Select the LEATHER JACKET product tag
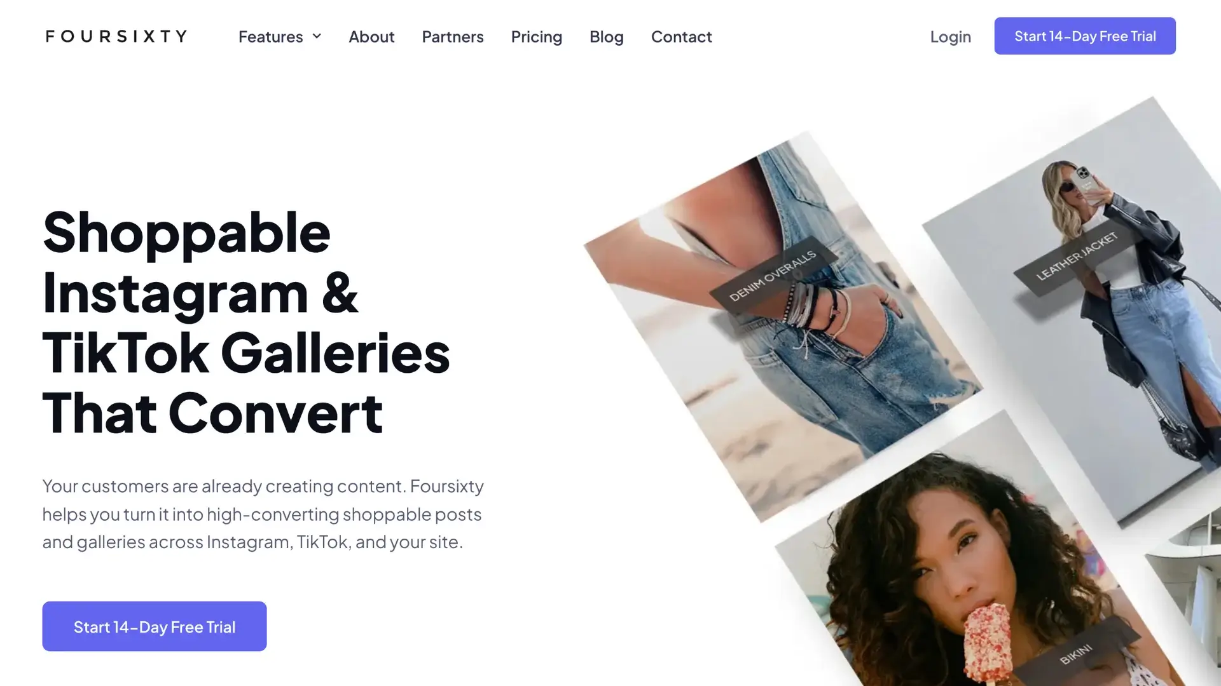Screen dimensions: 1221x686 tap(1077, 256)
